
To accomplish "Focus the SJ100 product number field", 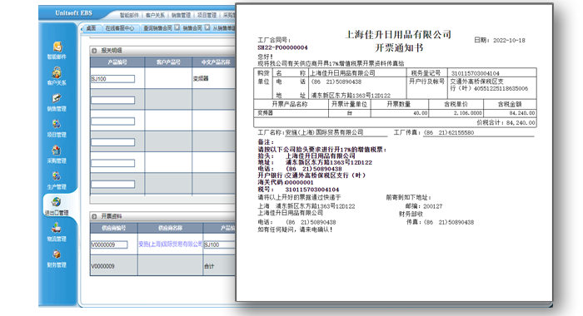I will pos(112,79).
